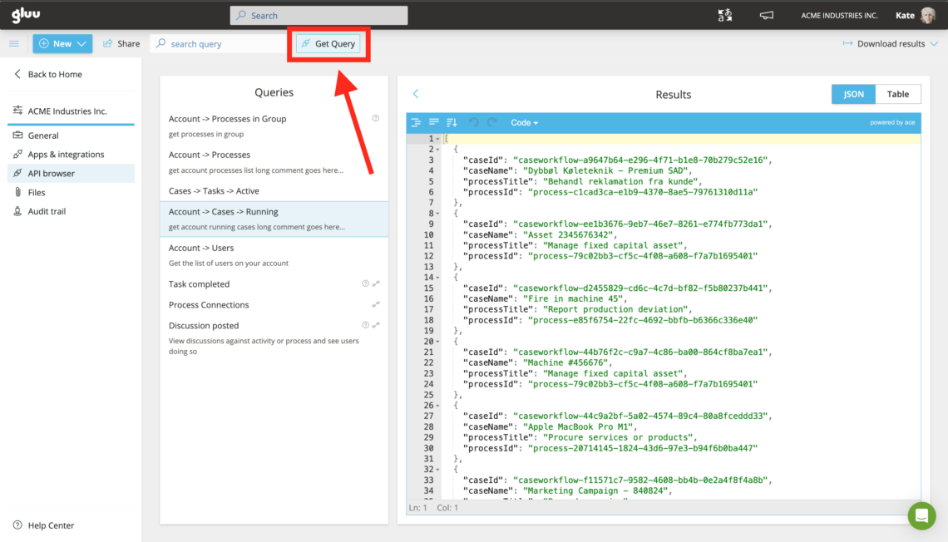
Task: Click the undo arrow in code editor
Action: (x=473, y=122)
